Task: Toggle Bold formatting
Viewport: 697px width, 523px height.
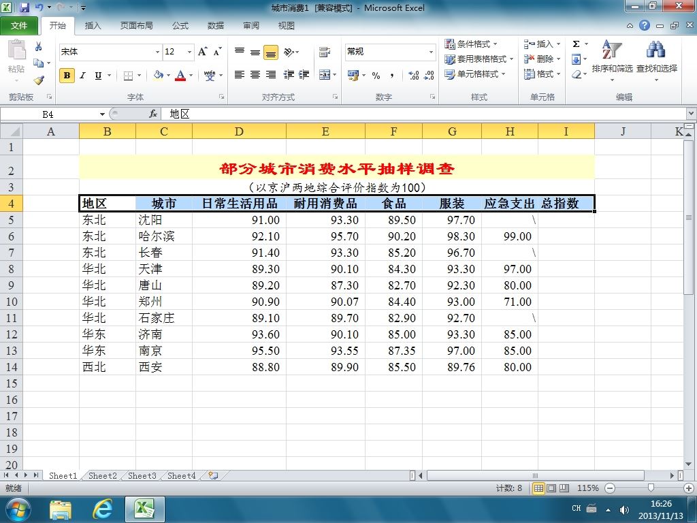Action: [x=67, y=76]
